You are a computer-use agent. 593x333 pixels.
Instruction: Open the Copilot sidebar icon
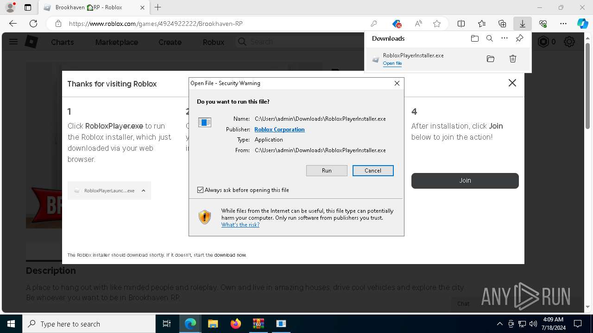[x=582, y=24]
